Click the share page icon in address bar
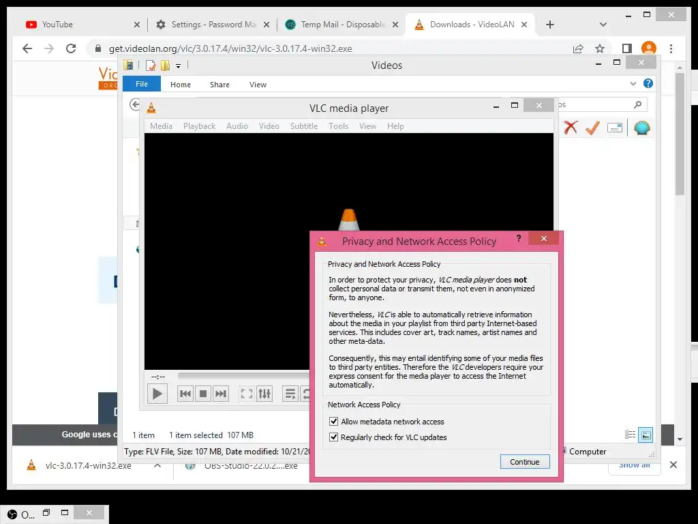Screen dimensions: 698x524 [x=578, y=48]
